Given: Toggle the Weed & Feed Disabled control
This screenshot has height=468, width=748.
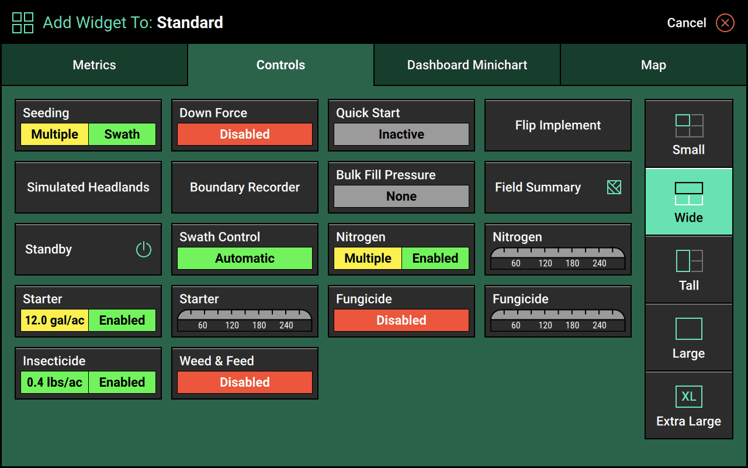Looking at the screenshot, I should point(245,382).
